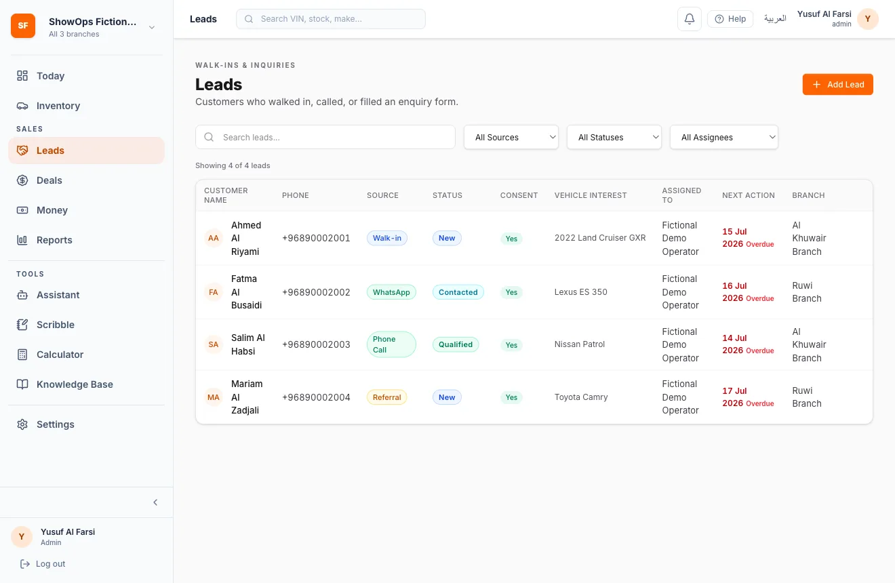895x583 pixels.
Task: Open the Leads page in sidebar
Action: [x=86, y=150]
